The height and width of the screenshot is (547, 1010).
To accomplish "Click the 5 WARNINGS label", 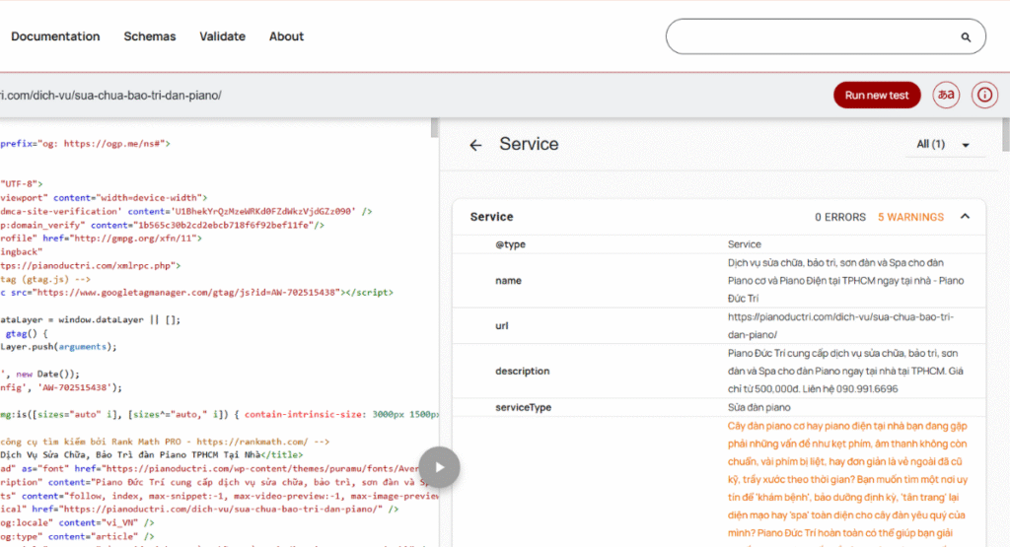I will point(910,217).
